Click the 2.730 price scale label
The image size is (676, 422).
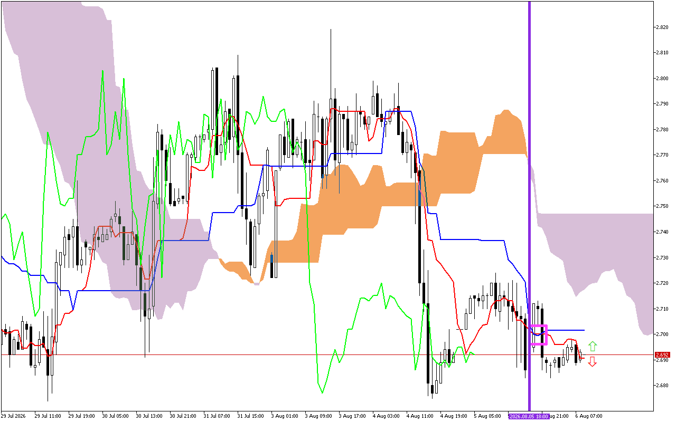(x=662, y=258)
